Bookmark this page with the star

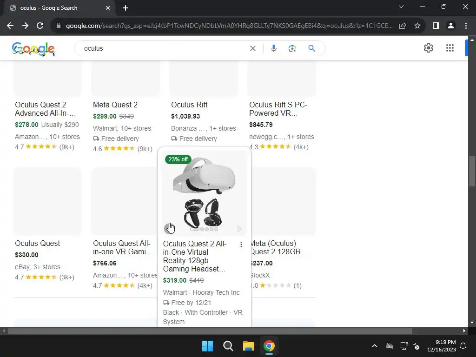417,26
